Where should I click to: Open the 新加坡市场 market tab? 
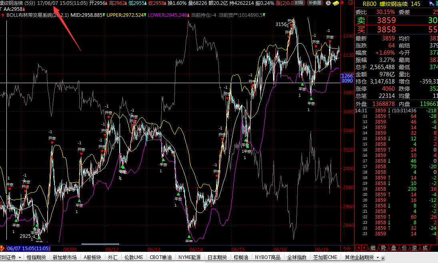[x=64, y=257]
